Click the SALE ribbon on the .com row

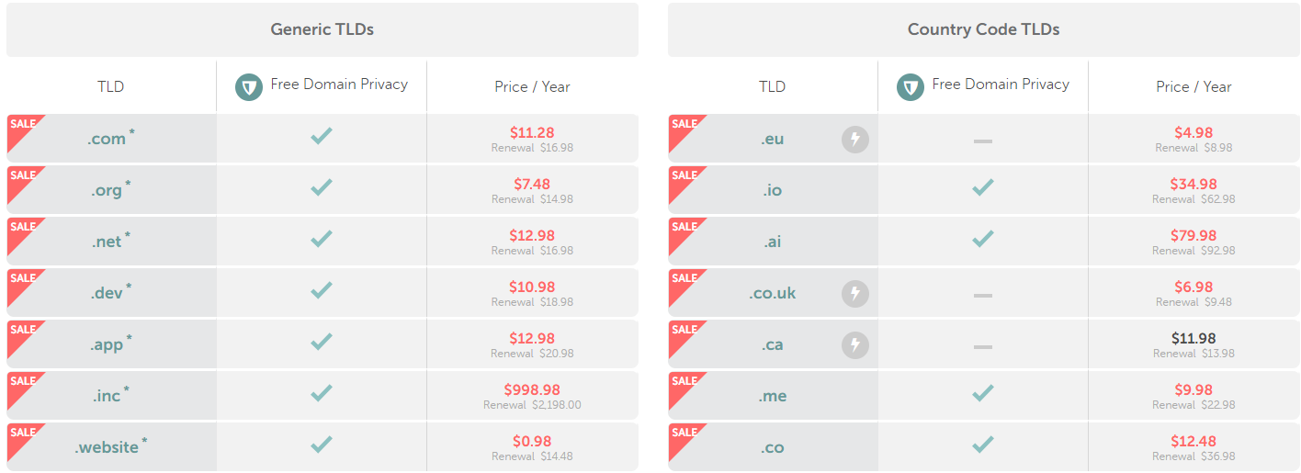(x=25, y=132)
